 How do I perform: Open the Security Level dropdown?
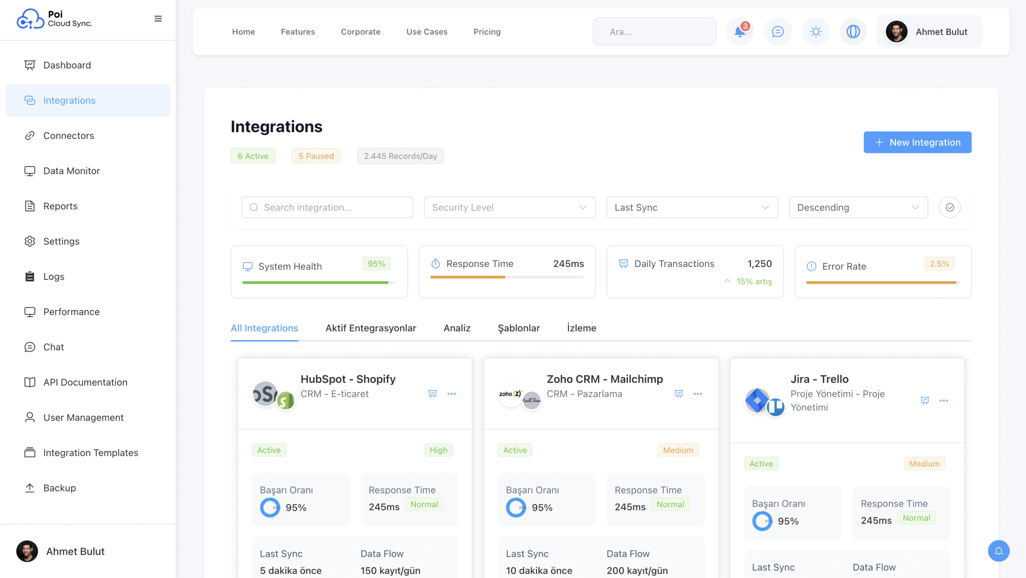coord(509,207)
